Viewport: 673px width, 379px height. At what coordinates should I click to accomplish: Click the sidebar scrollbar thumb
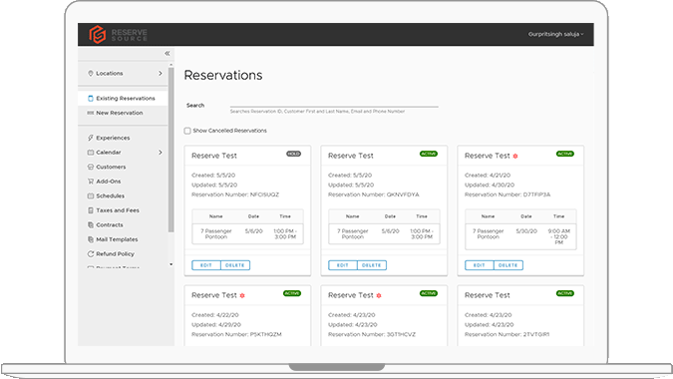point(170,151)
